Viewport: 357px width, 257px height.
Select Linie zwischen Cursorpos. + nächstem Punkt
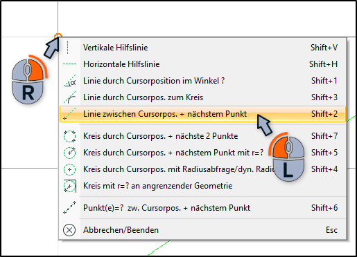[202, 114]
